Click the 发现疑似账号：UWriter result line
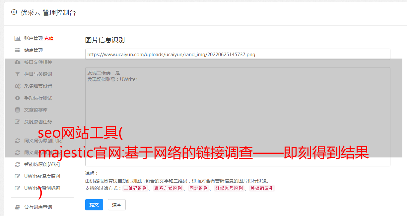The height and width of the screenshot is (216, 407). point(112,79)
